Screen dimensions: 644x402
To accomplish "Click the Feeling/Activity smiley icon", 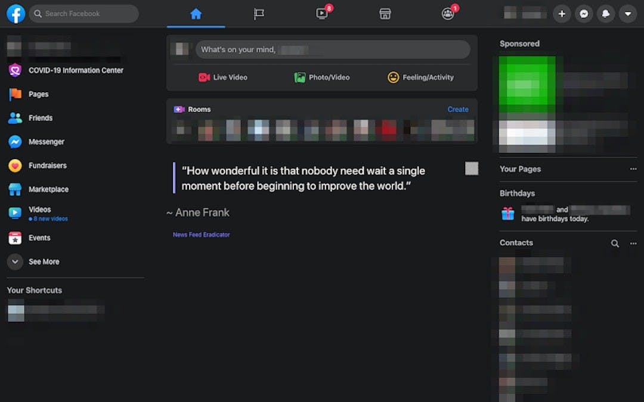I will pyautogui.click(x=393, y=77).
